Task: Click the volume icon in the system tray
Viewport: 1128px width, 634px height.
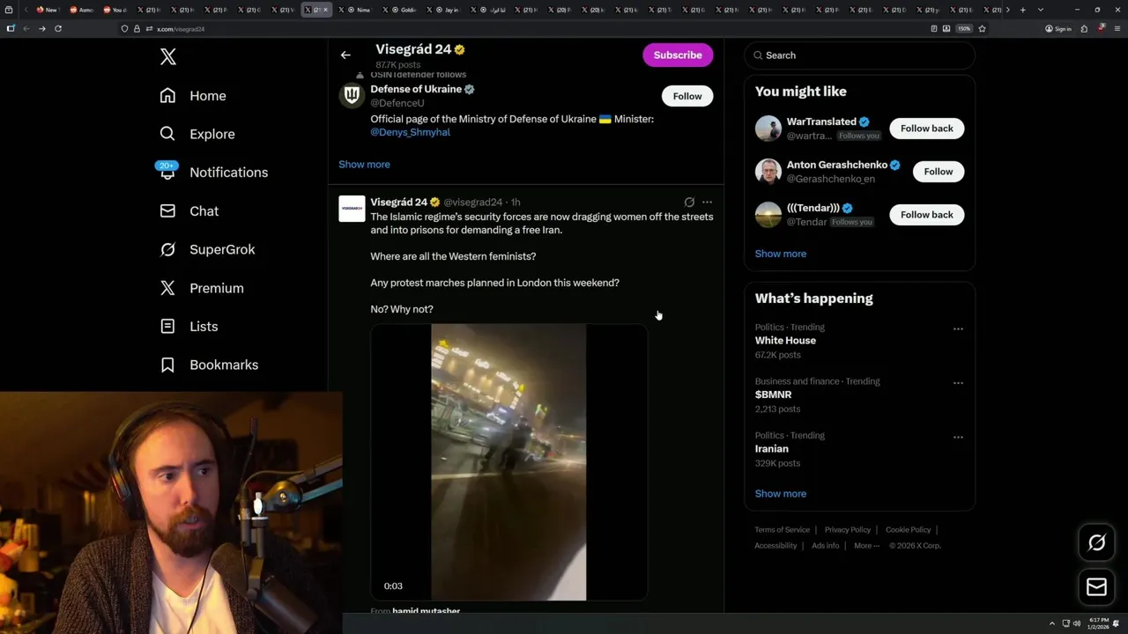Action: pyautogui.click(x=1076, y=623)
